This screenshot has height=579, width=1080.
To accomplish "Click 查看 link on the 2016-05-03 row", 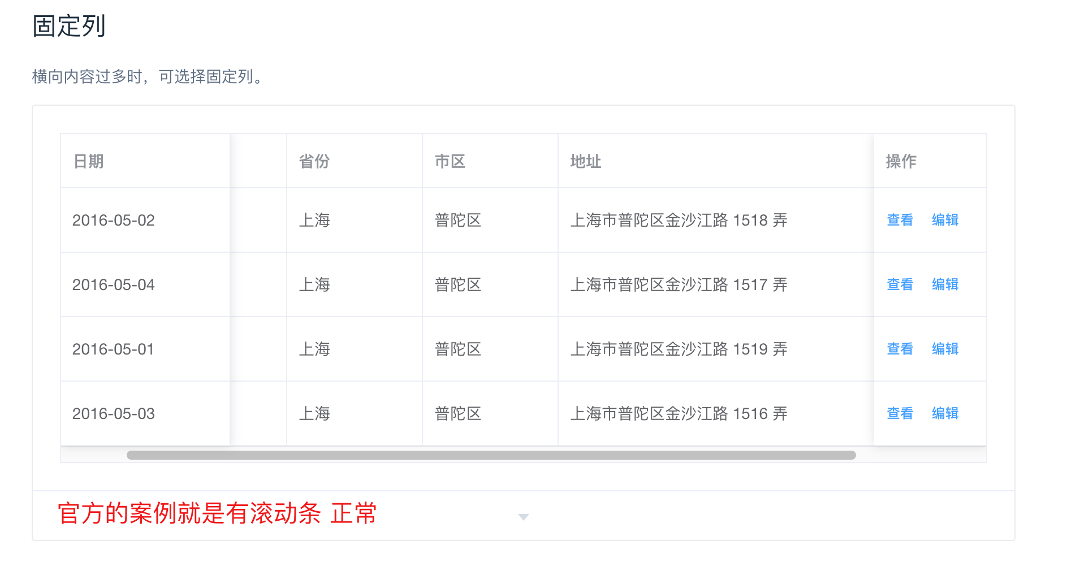I will [899, 413].
